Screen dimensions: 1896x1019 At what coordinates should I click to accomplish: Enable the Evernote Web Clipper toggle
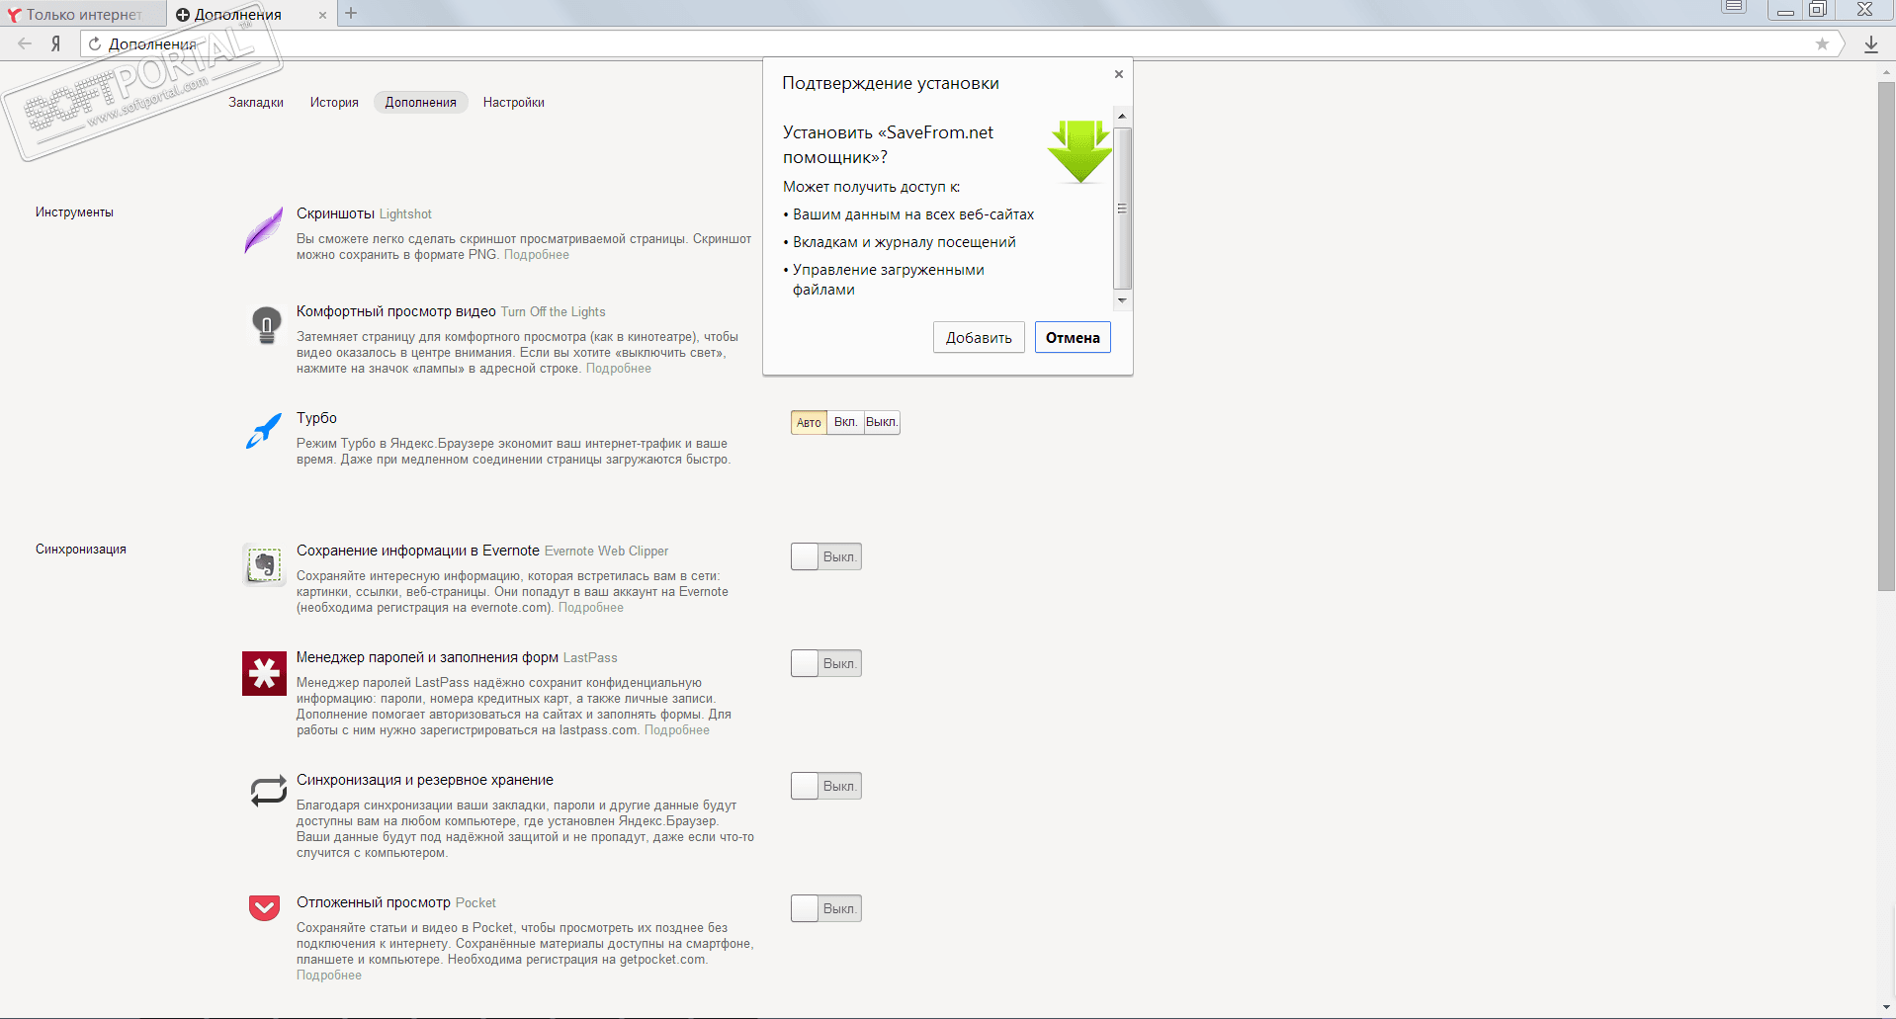(x=826, y=556)
